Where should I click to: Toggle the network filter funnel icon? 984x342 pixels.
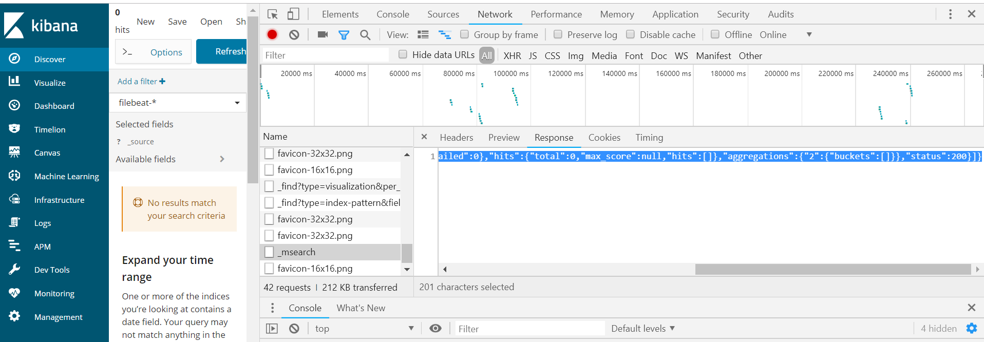(x=344, y=34)
